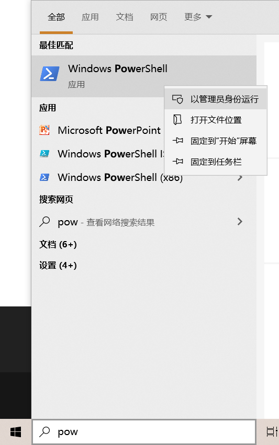Click the shield icon for 以管理员身份运行
This screenshot has width=279, height=445.
(177, 99)
